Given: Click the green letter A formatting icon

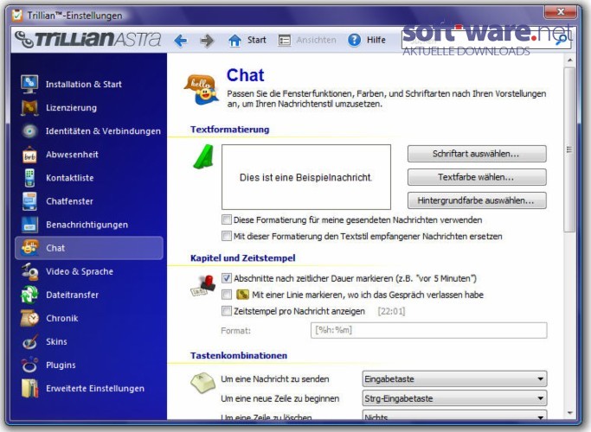Looking at the screenshot, I should pos(203,156).
